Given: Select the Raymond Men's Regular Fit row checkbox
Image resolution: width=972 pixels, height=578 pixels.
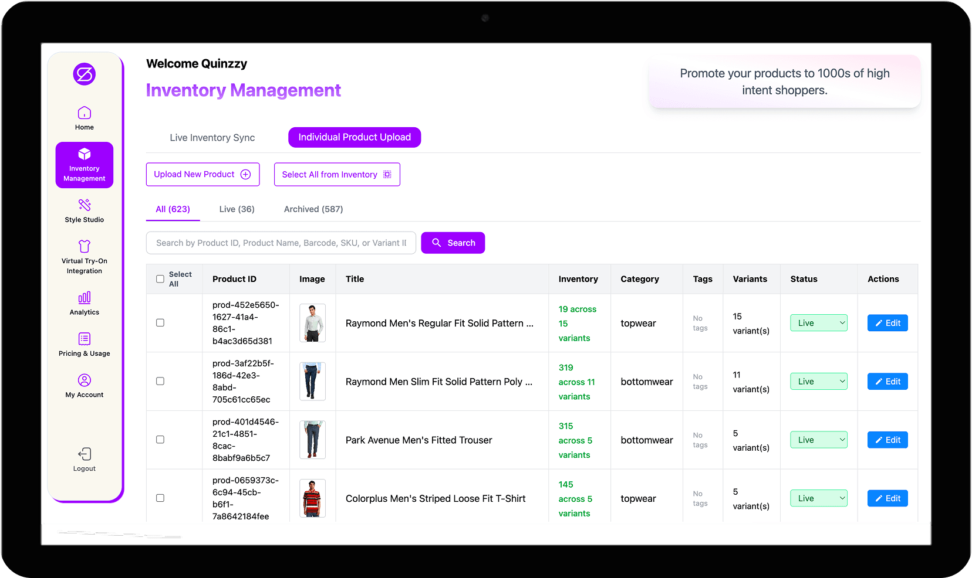Looking at the screenshot, I should pos(160,322).
